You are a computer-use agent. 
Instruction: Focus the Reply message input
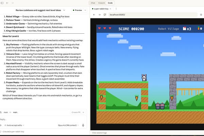coord(43,119)
